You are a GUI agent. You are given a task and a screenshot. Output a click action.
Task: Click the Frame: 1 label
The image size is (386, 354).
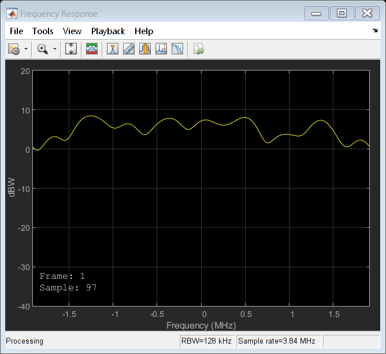pyautogui.click(x=62, y=276)
